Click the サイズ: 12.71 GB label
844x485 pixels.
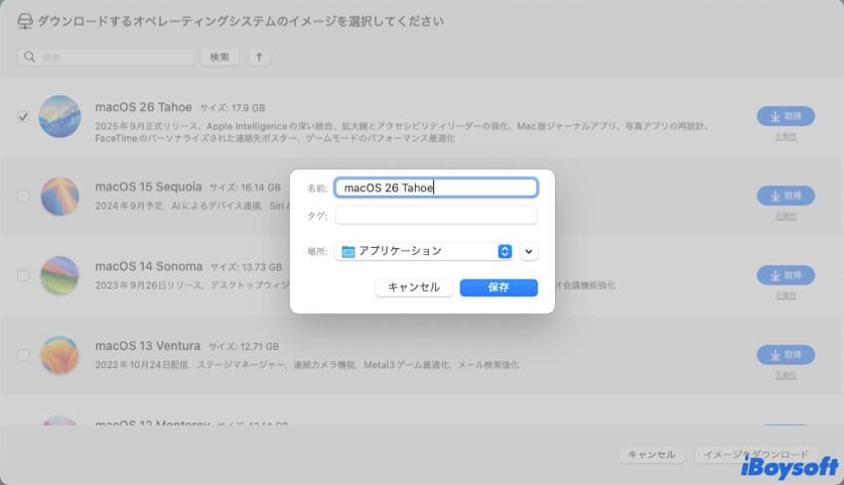pyautogui.click(x=243, y=346)
